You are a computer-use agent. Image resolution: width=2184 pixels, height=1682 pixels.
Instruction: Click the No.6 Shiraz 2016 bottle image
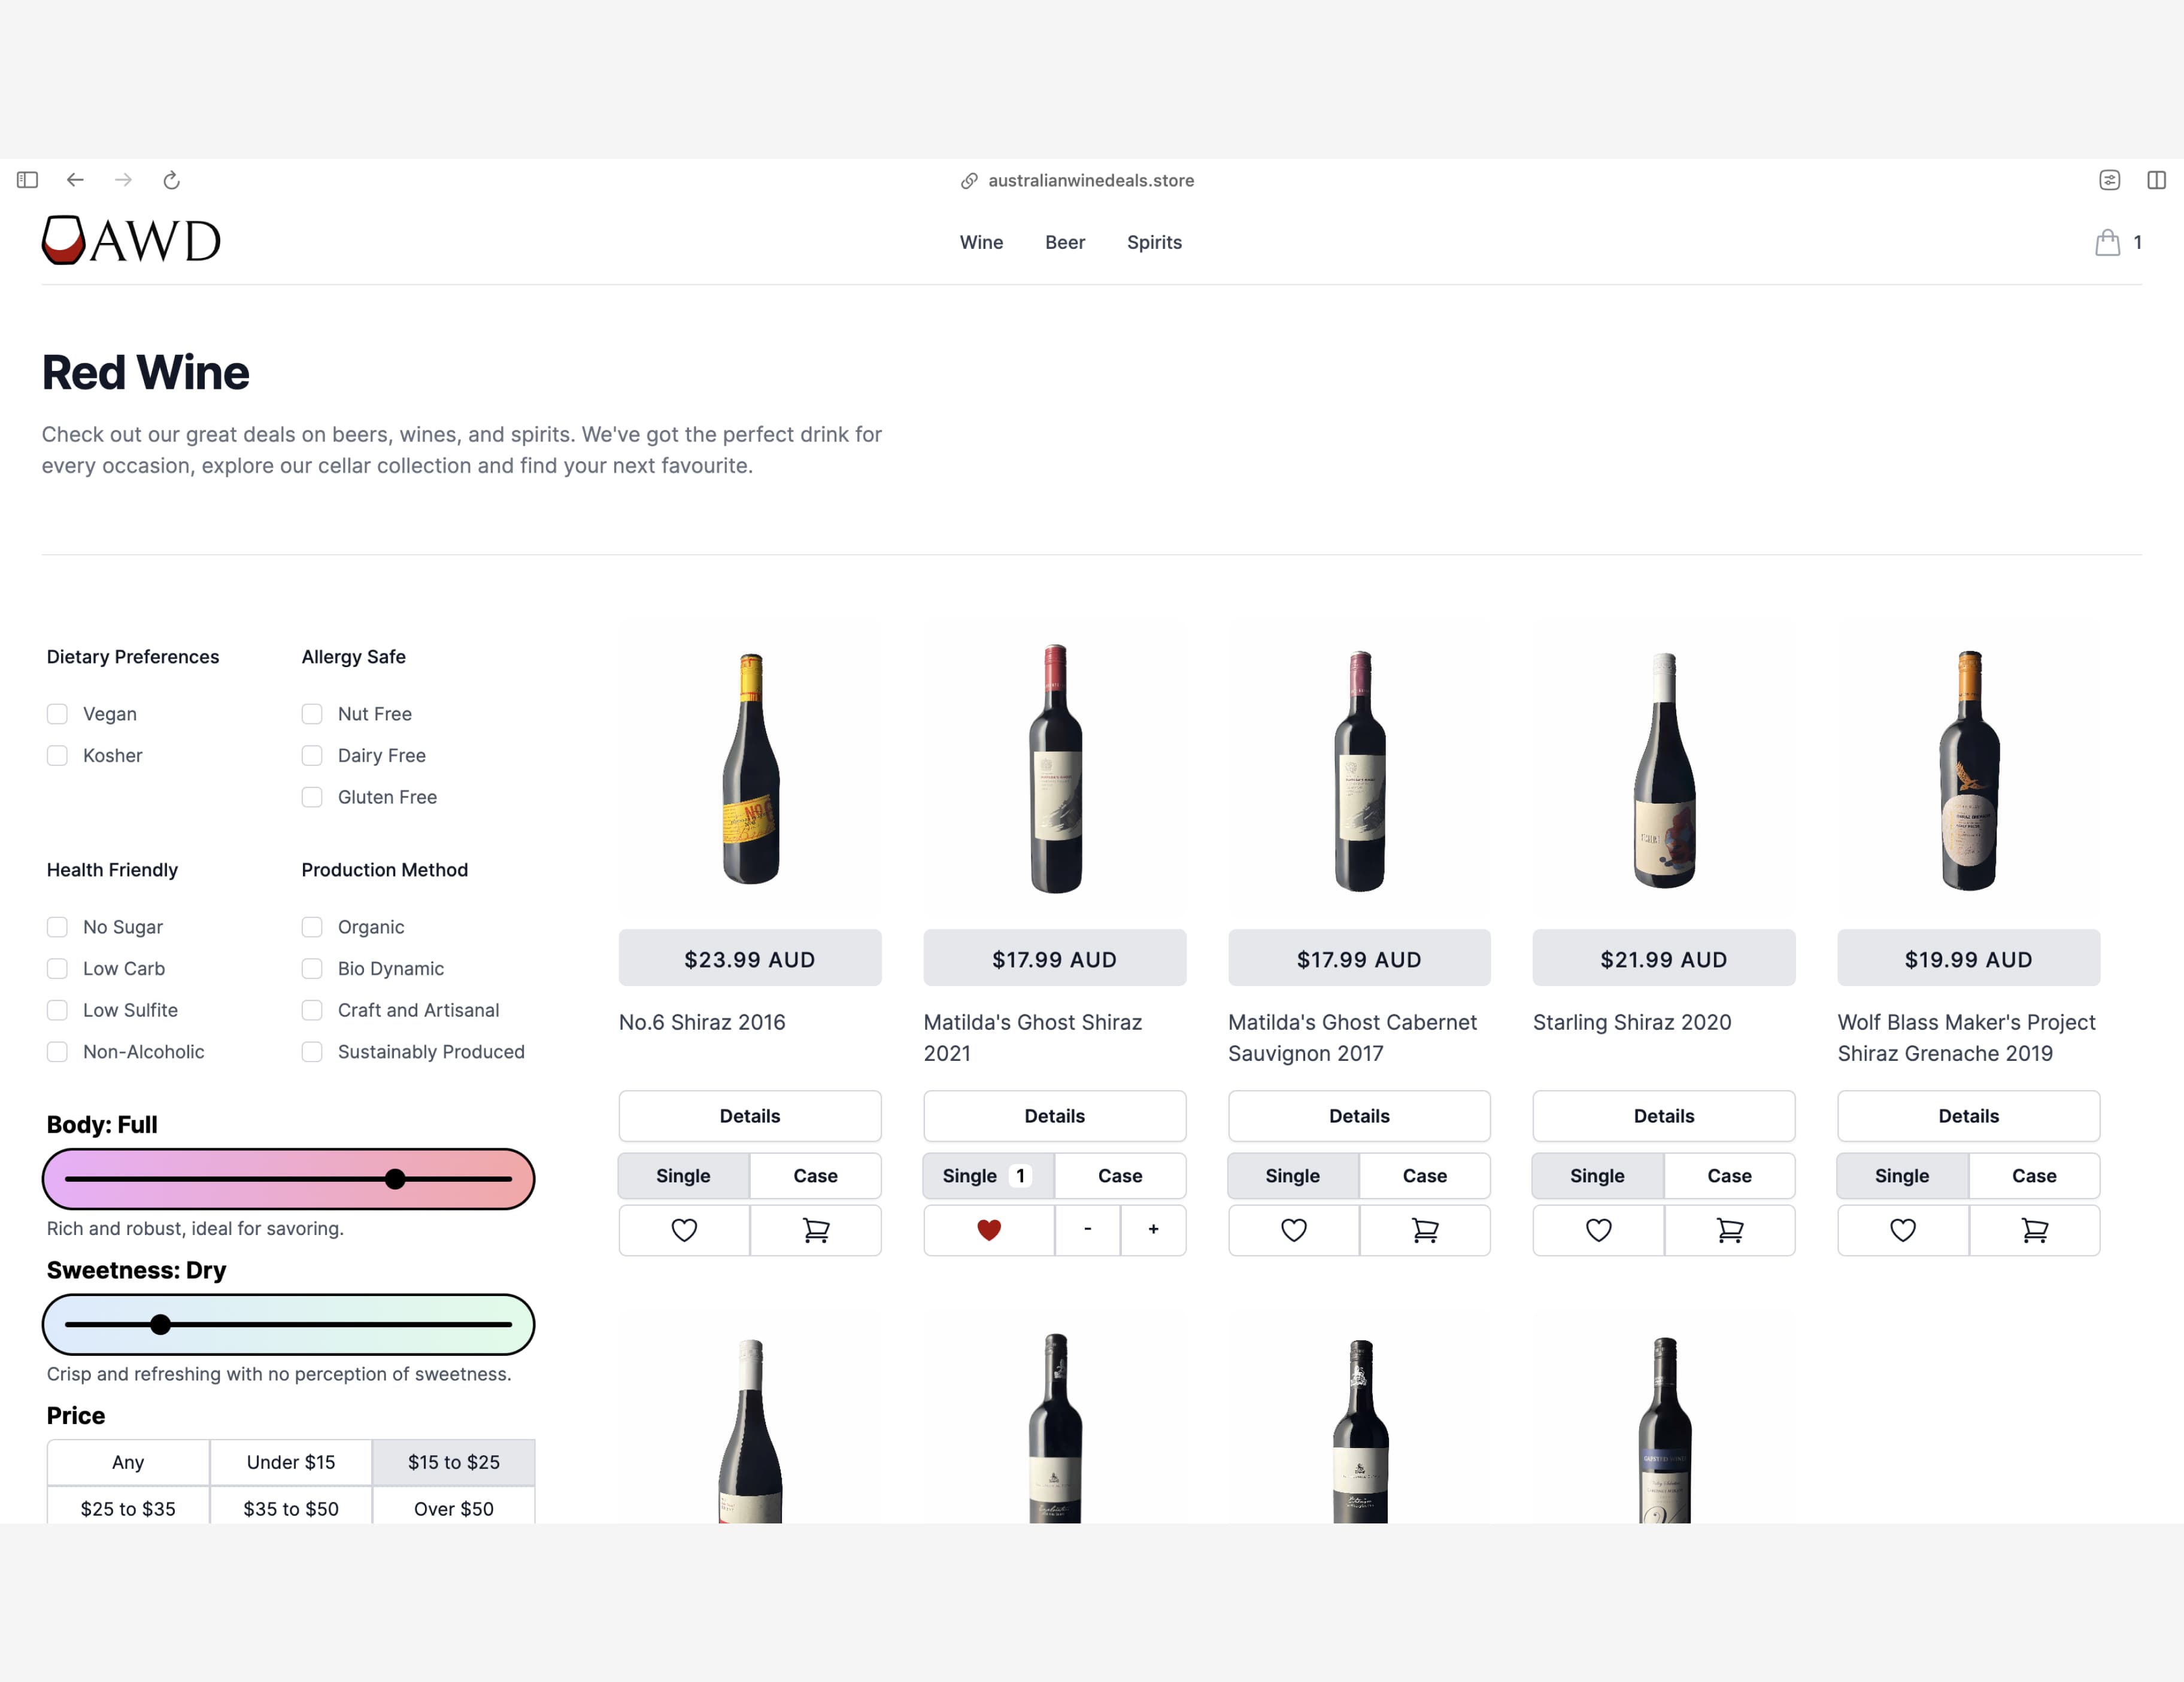pyautogui.click(x=751, y=768)
